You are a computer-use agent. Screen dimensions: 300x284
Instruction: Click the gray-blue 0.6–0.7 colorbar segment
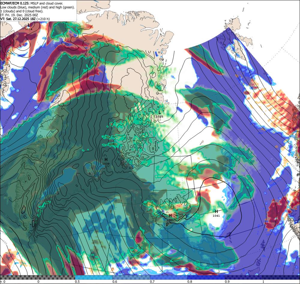[131, 277]
